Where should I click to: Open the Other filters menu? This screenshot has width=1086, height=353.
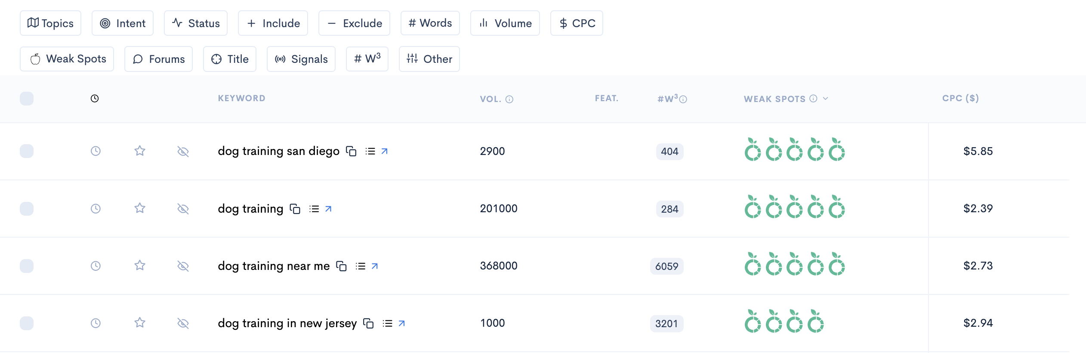pos(429,59)
